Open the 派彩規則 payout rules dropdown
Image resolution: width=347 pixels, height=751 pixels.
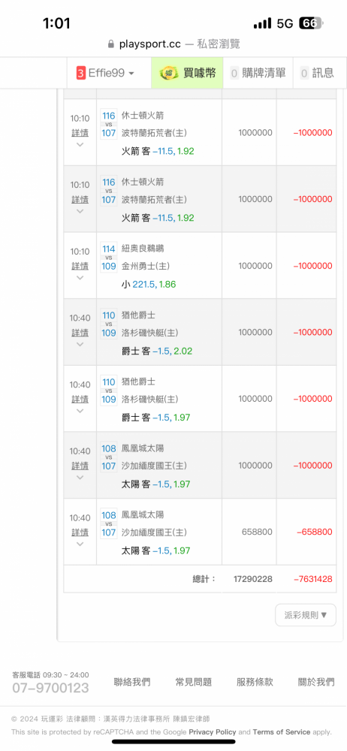(x=306, y=615)
